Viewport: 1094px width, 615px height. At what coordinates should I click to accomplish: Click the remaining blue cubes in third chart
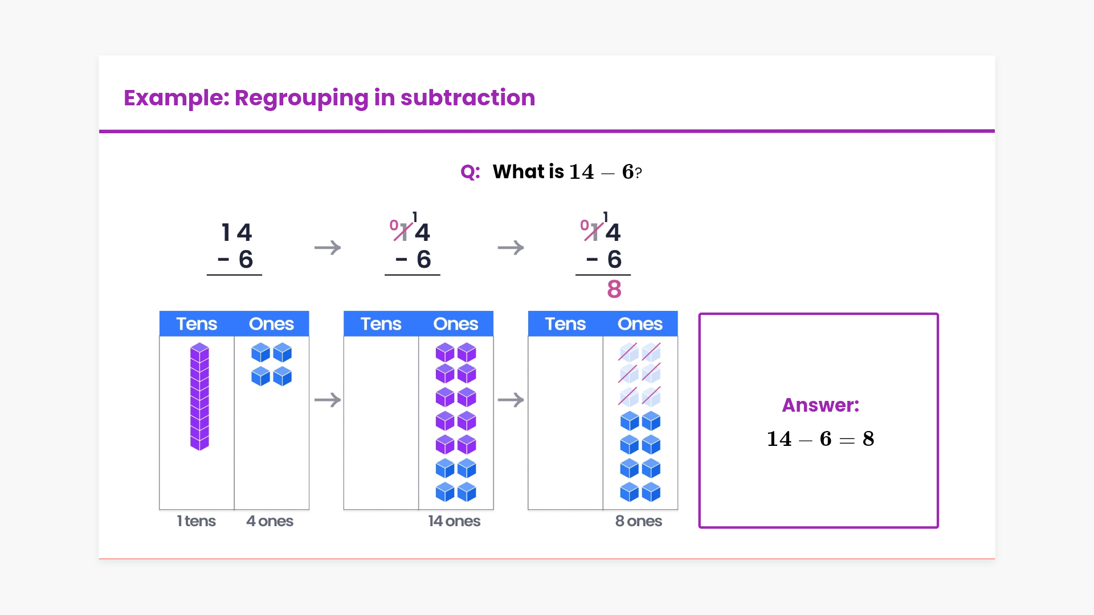click(x=640, y=457)
